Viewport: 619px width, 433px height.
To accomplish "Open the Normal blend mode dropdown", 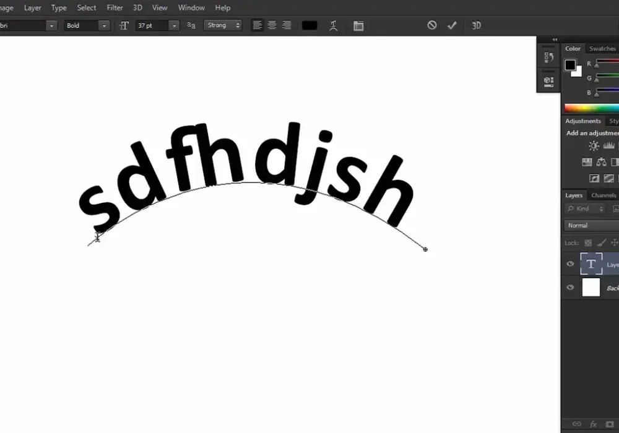I will click(x=591, y=225).
